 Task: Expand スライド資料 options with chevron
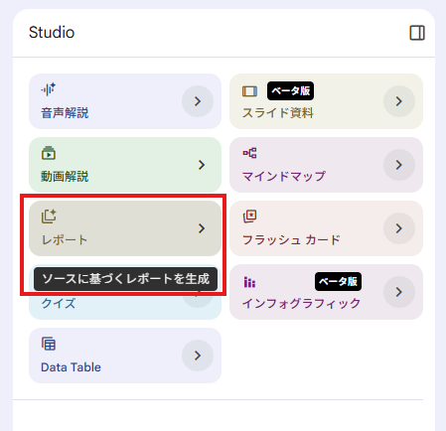(x=399, y=101)
